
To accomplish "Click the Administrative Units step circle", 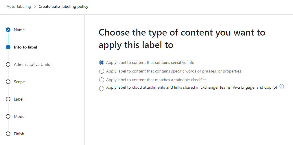I will pos(8,65).
